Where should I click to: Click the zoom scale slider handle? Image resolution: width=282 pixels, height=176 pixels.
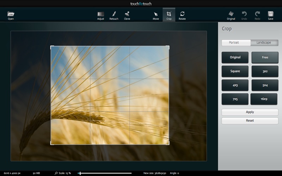[80, 173]
